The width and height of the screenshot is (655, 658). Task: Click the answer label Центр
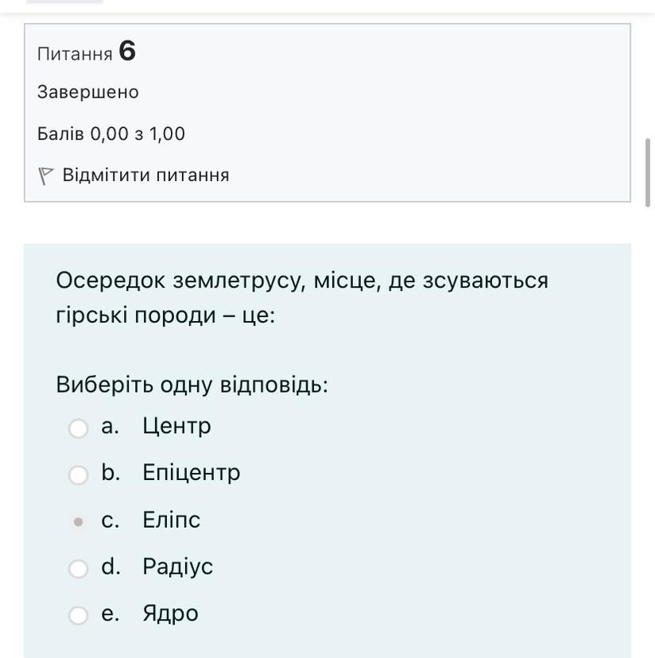(x=176, y=426)
